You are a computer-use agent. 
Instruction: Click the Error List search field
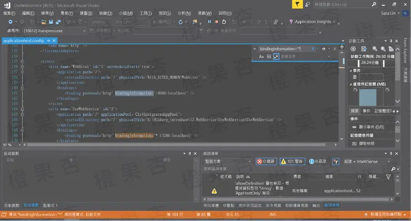pos(297,169)
